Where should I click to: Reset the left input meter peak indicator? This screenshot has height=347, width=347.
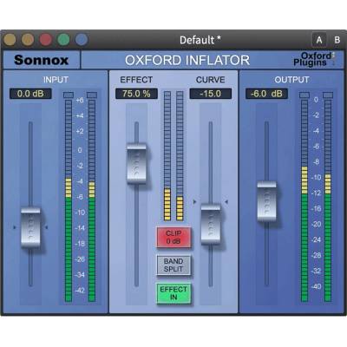pos(69,95)
